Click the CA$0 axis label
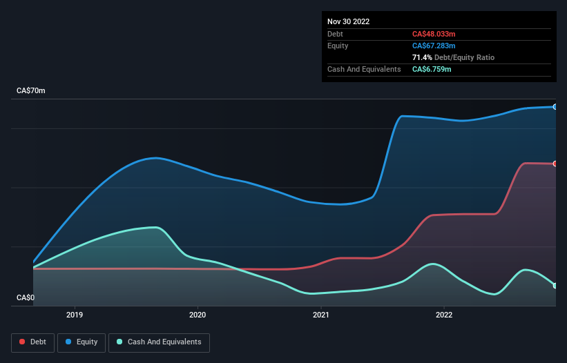This screenshot has width=567, height=363. (x=26, y=297)
